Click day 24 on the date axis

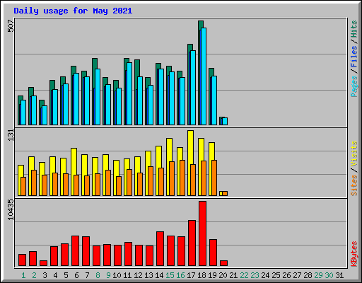265,275
